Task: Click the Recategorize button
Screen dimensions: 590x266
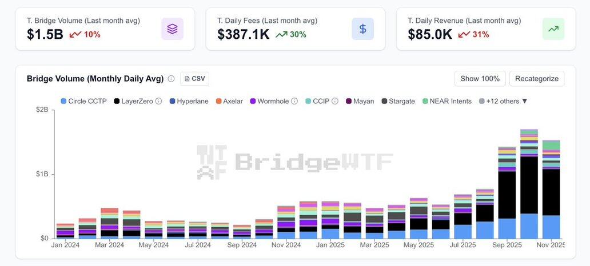Action: coord(537,78)
